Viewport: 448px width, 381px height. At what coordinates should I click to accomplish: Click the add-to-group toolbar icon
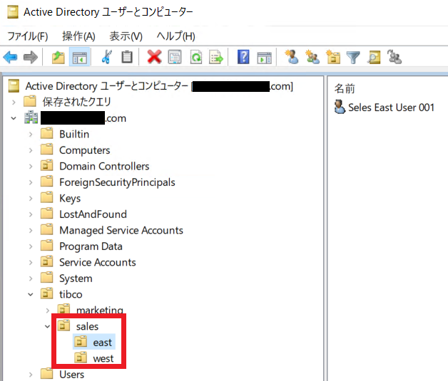coord(394,56)
